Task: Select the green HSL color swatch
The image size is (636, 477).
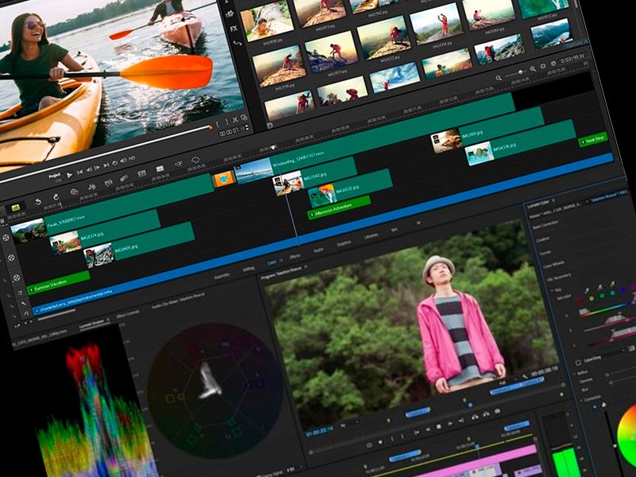Action: click(602, 296)
